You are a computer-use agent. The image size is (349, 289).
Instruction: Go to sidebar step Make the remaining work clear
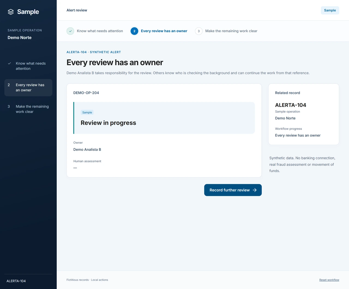tap(28, 109)
